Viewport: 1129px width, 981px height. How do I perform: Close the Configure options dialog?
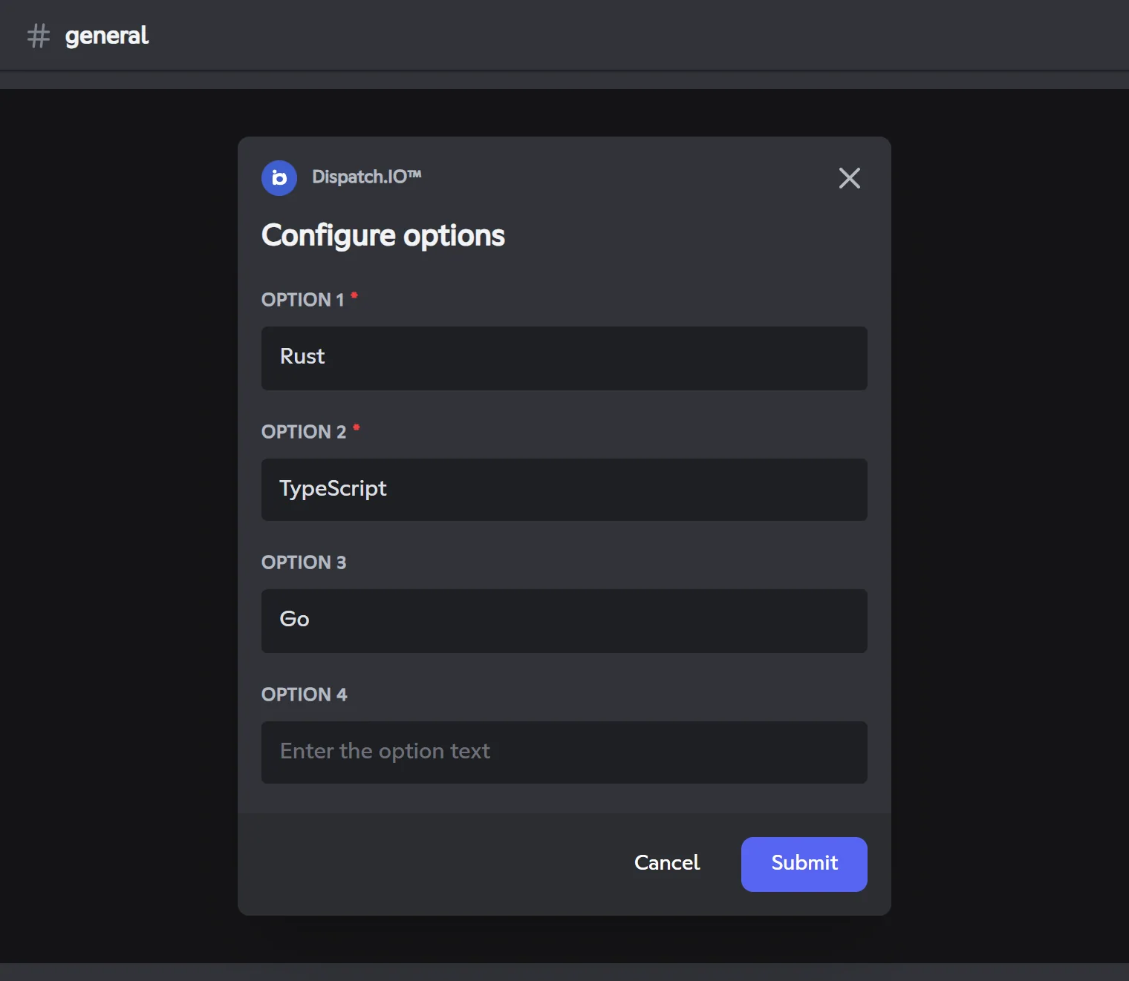click(x=850, y=178)
